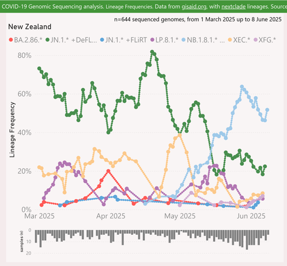Click the light blue NB.1.8.1 peak point
Viewport: 287px width, 266px height.
tap(242, 87)
